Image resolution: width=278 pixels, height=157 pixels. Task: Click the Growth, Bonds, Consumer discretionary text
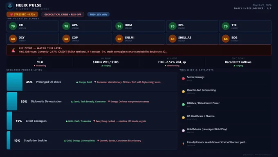pos(119,141)
